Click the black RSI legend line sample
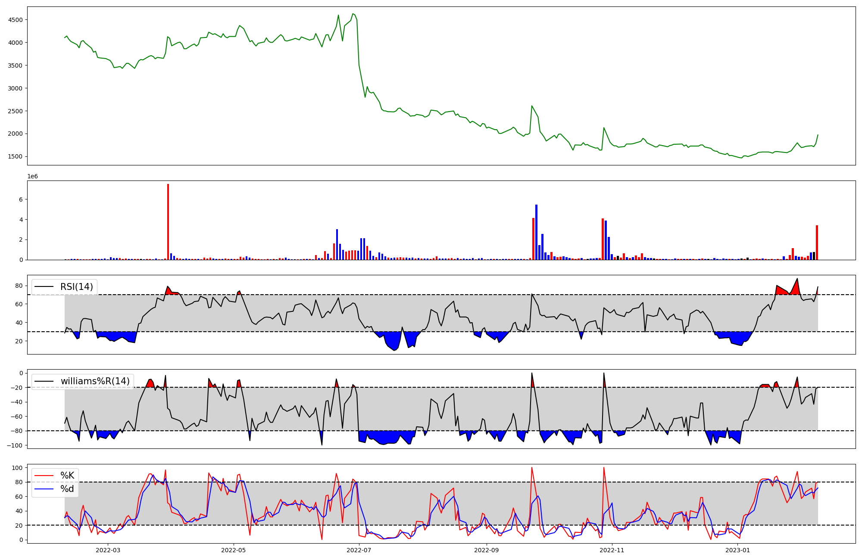 (44, 287)
